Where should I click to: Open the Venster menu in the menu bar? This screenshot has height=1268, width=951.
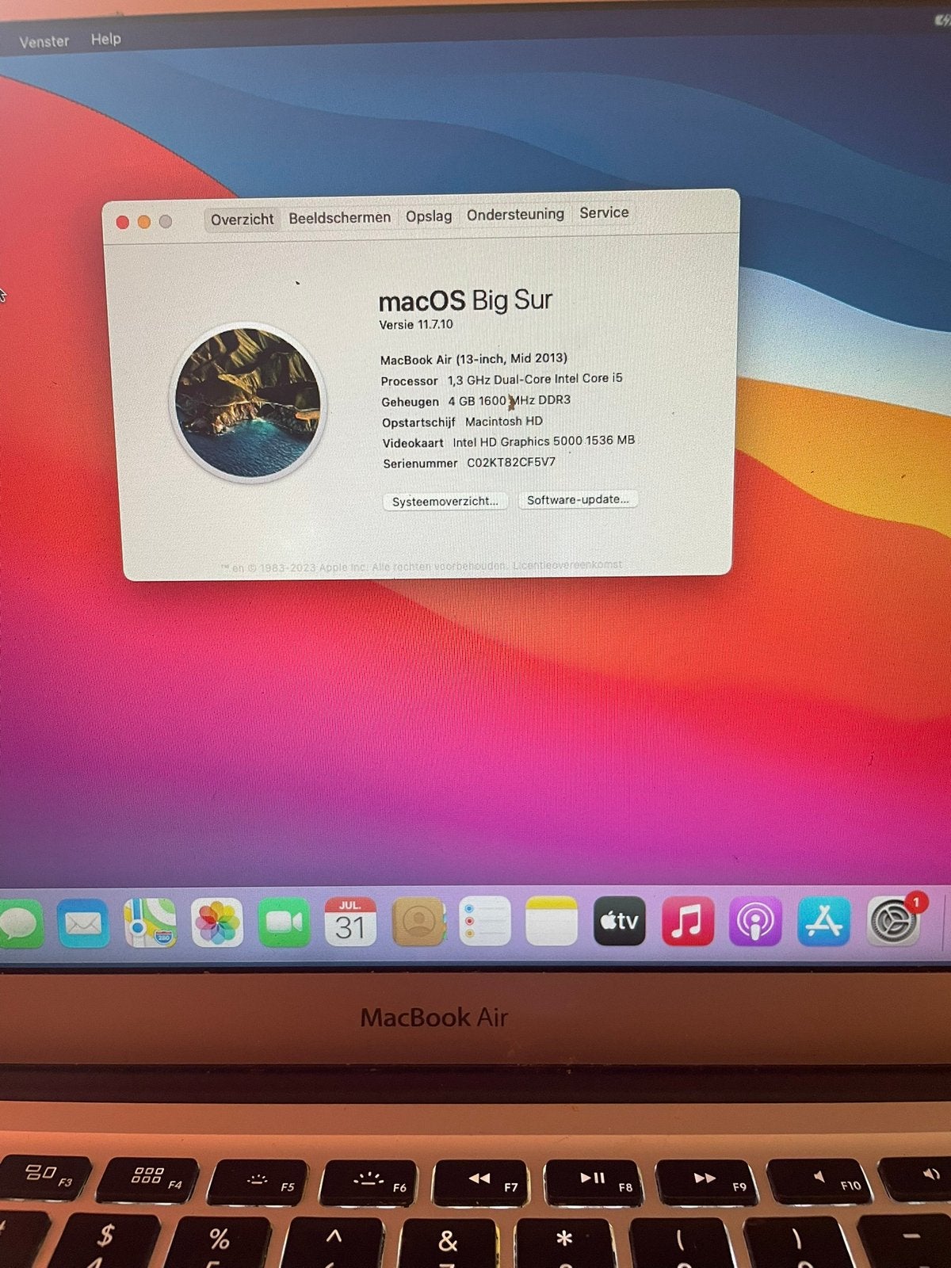[44, 41]
